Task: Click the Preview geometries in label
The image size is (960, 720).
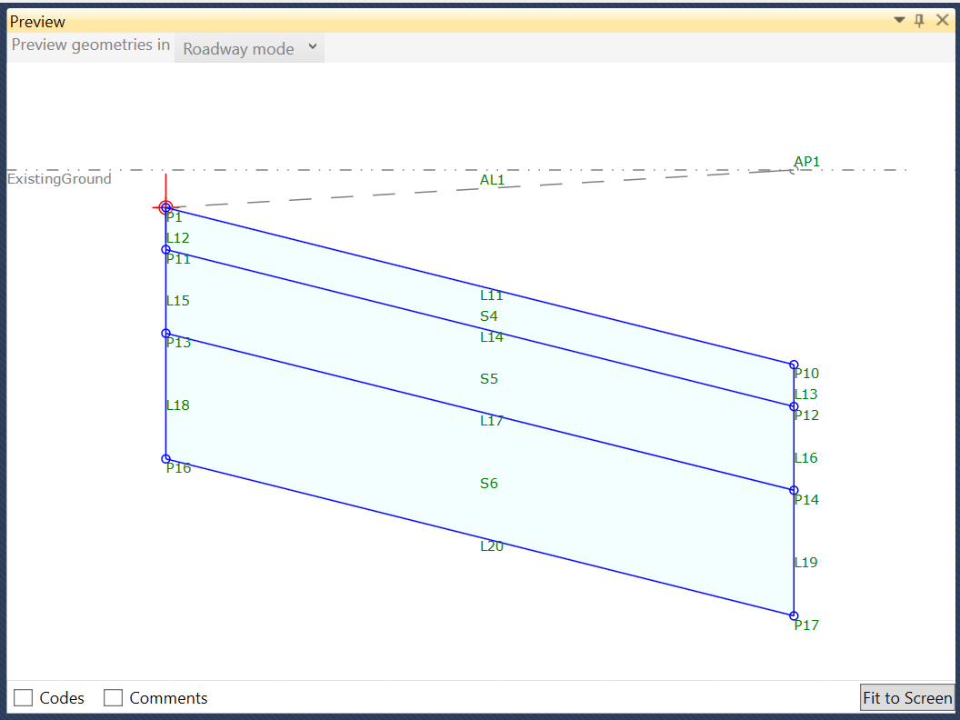Action: 90,44
